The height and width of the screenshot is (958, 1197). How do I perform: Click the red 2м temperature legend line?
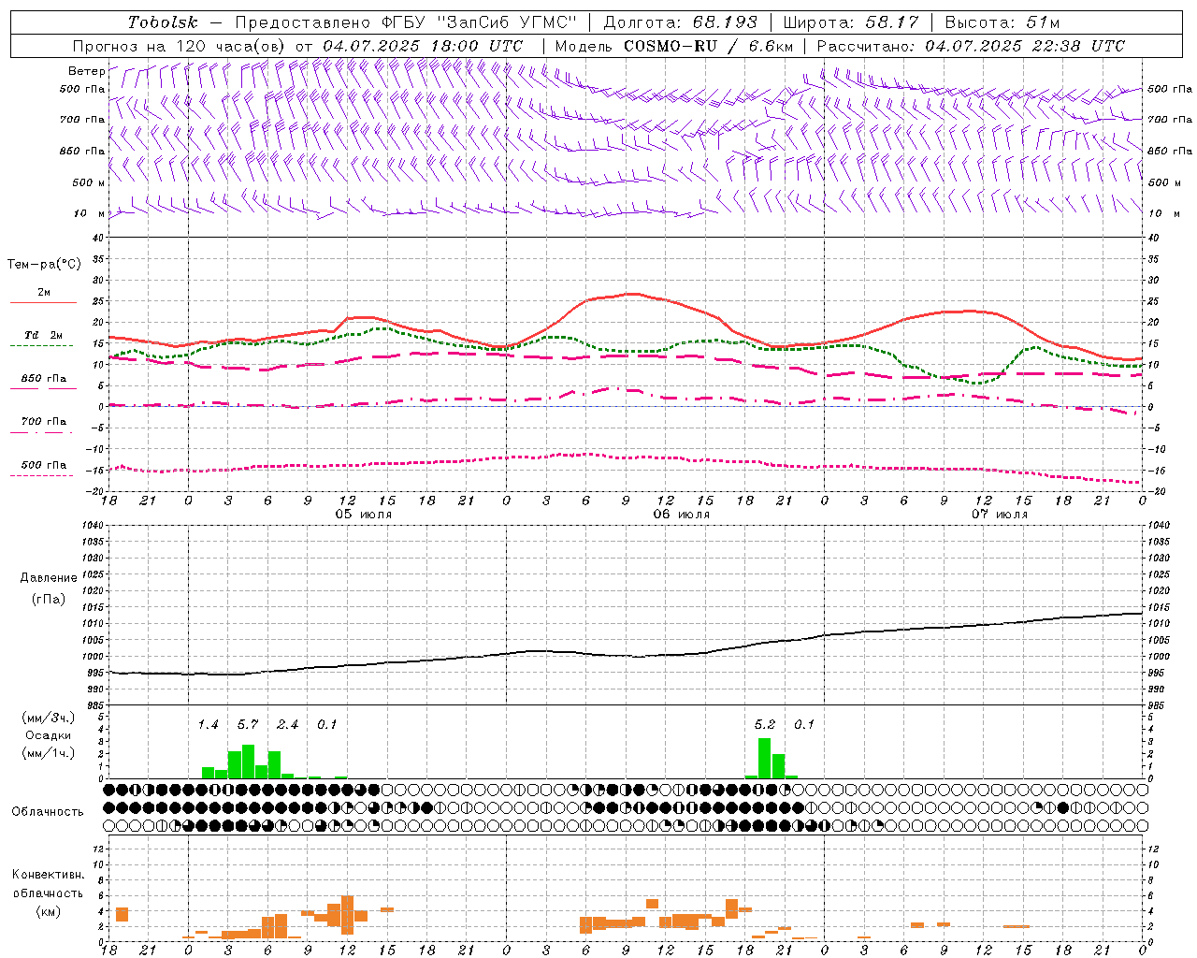click(x=43, y=302)
